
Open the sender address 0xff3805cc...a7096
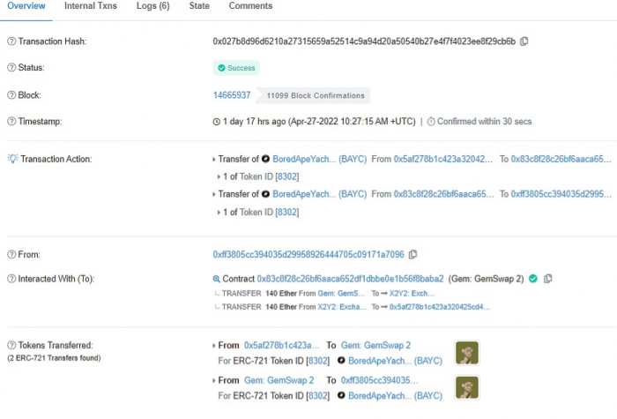(x=308, y=255)
